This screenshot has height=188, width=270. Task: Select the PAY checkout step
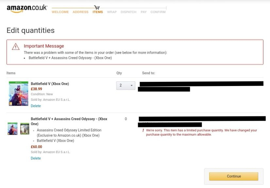pos(143,12)
